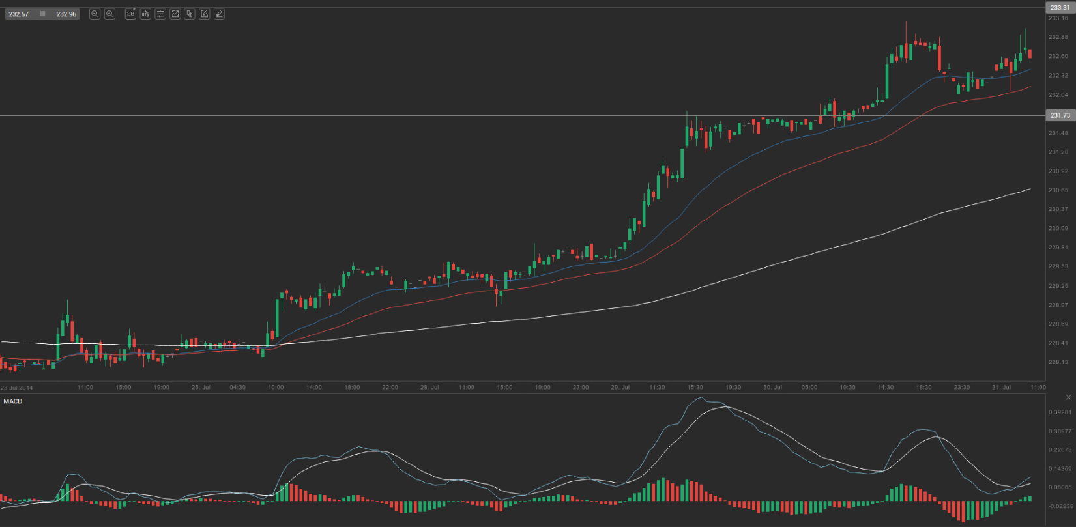
Task: Click the 232.96 buy price
Action: pos(66,14)
